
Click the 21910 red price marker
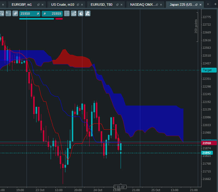(x=209, y=143)
